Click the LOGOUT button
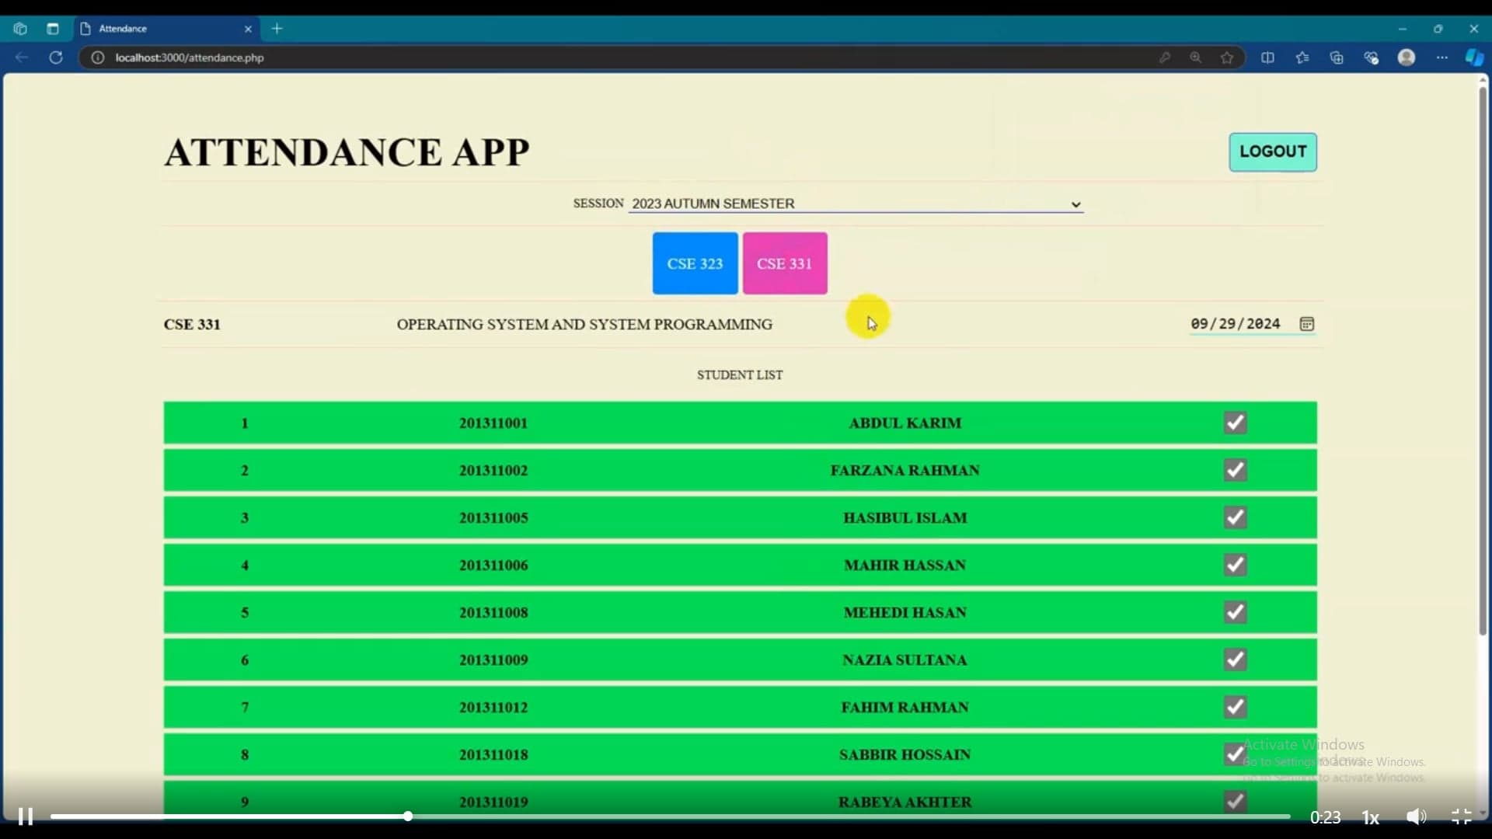1492x839 pixels. (x=1273, y=151)
